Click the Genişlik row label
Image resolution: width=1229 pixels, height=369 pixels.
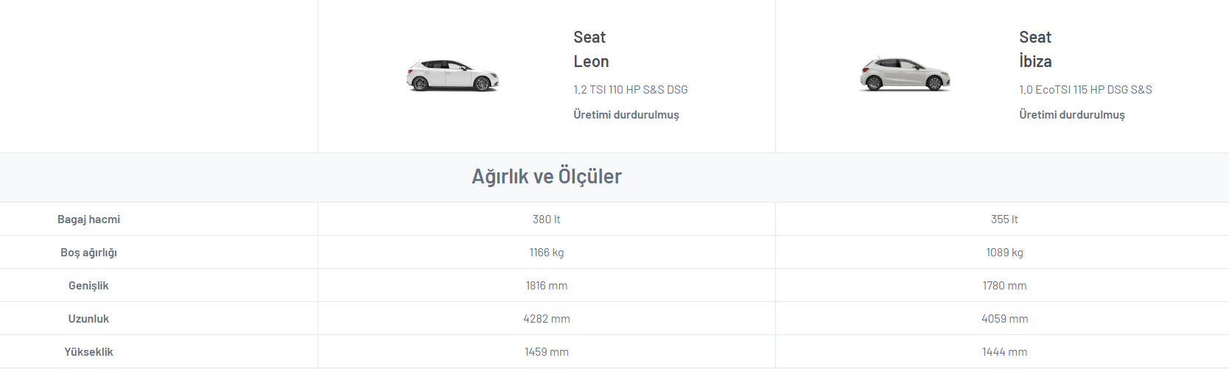tap(88, 286)
